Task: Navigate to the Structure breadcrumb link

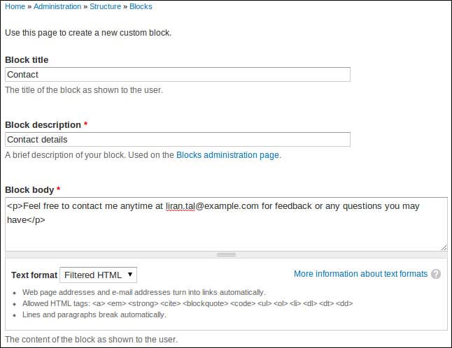Action: (105, 6)
